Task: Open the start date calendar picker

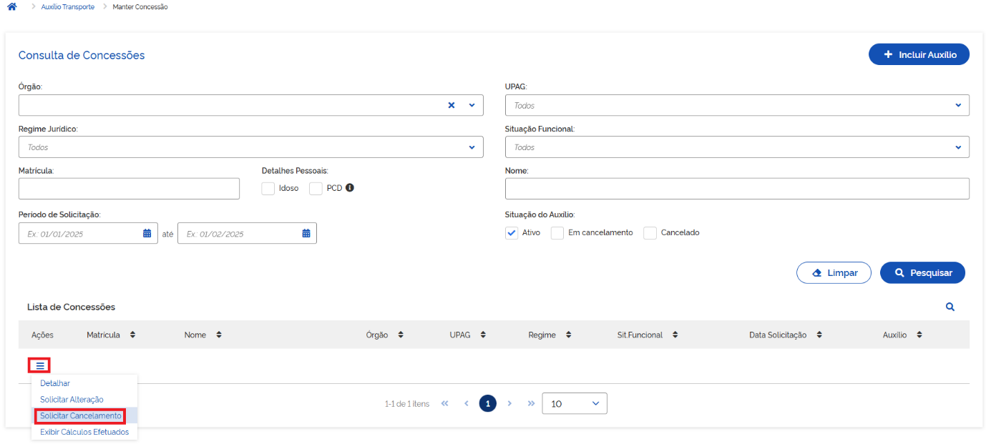Action: 147,233
